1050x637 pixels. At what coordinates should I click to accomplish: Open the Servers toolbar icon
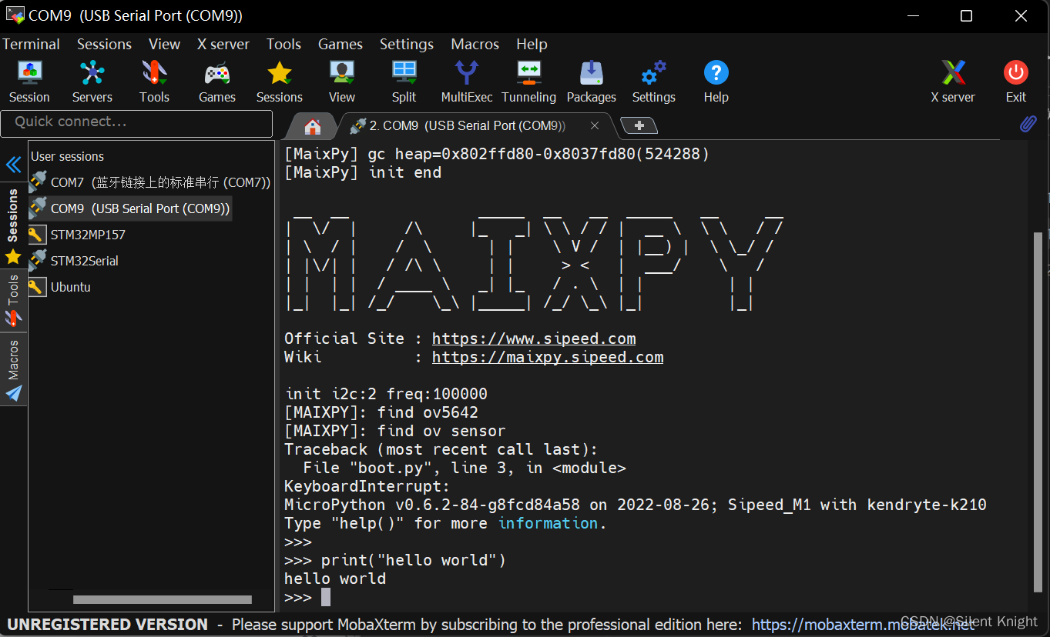pyautogui.click(x=92, y=82)
